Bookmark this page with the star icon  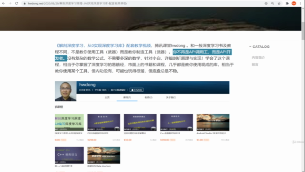pos(279,3)
